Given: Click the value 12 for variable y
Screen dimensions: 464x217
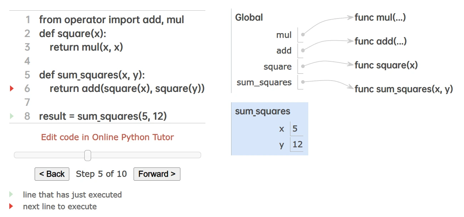Looking at the screenshot, I should point(297,144).
